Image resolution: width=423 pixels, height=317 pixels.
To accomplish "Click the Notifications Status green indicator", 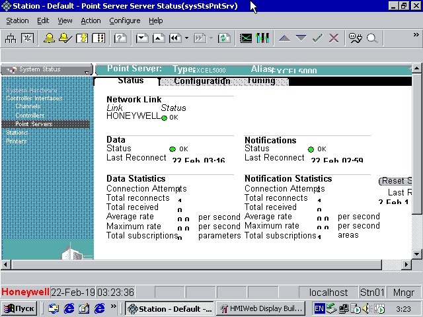I will tap(311, 149).
